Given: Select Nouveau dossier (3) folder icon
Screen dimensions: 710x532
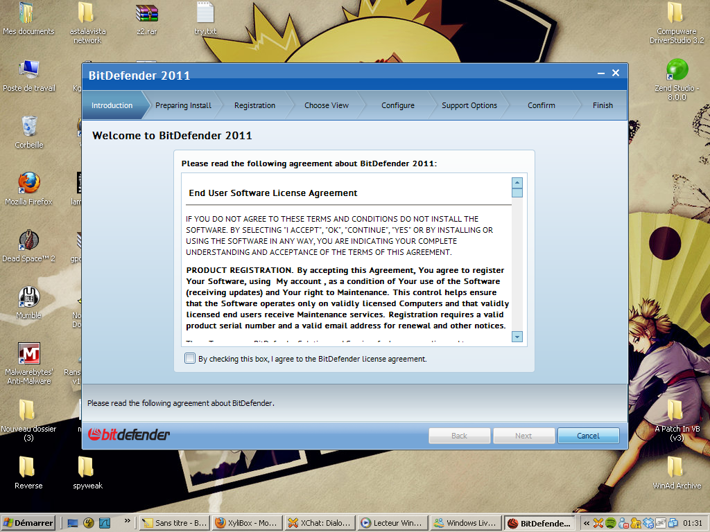Looking at the screenshot, I should [28, 420].
